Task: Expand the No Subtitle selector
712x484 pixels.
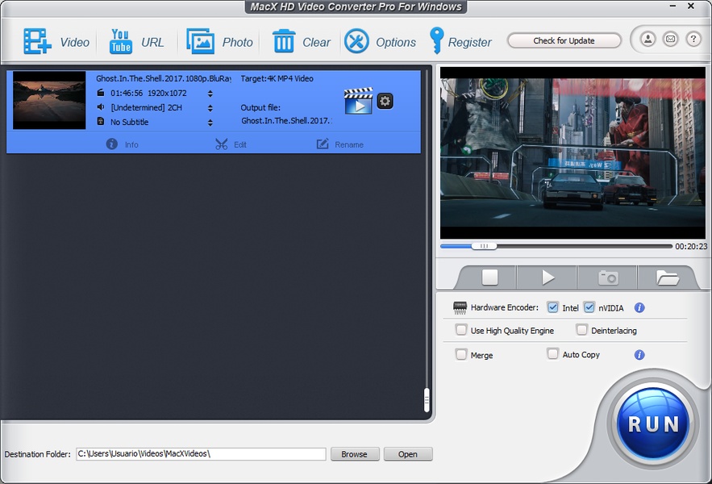Action: coord(210,123)
